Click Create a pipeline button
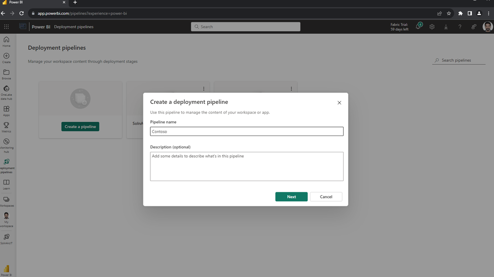 [x=80, y=127]
